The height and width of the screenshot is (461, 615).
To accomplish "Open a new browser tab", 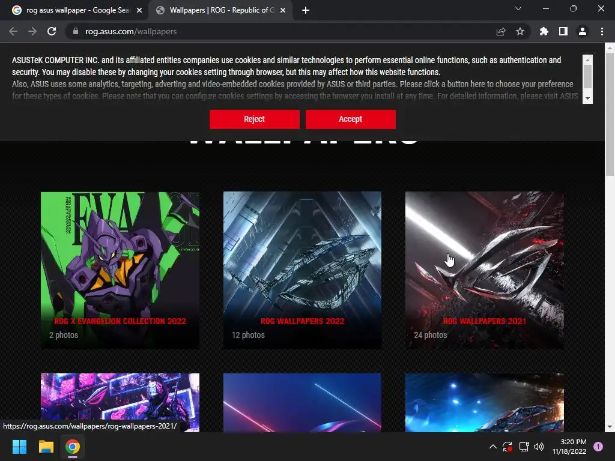I will pyautogui.click(x=306, y=11).
